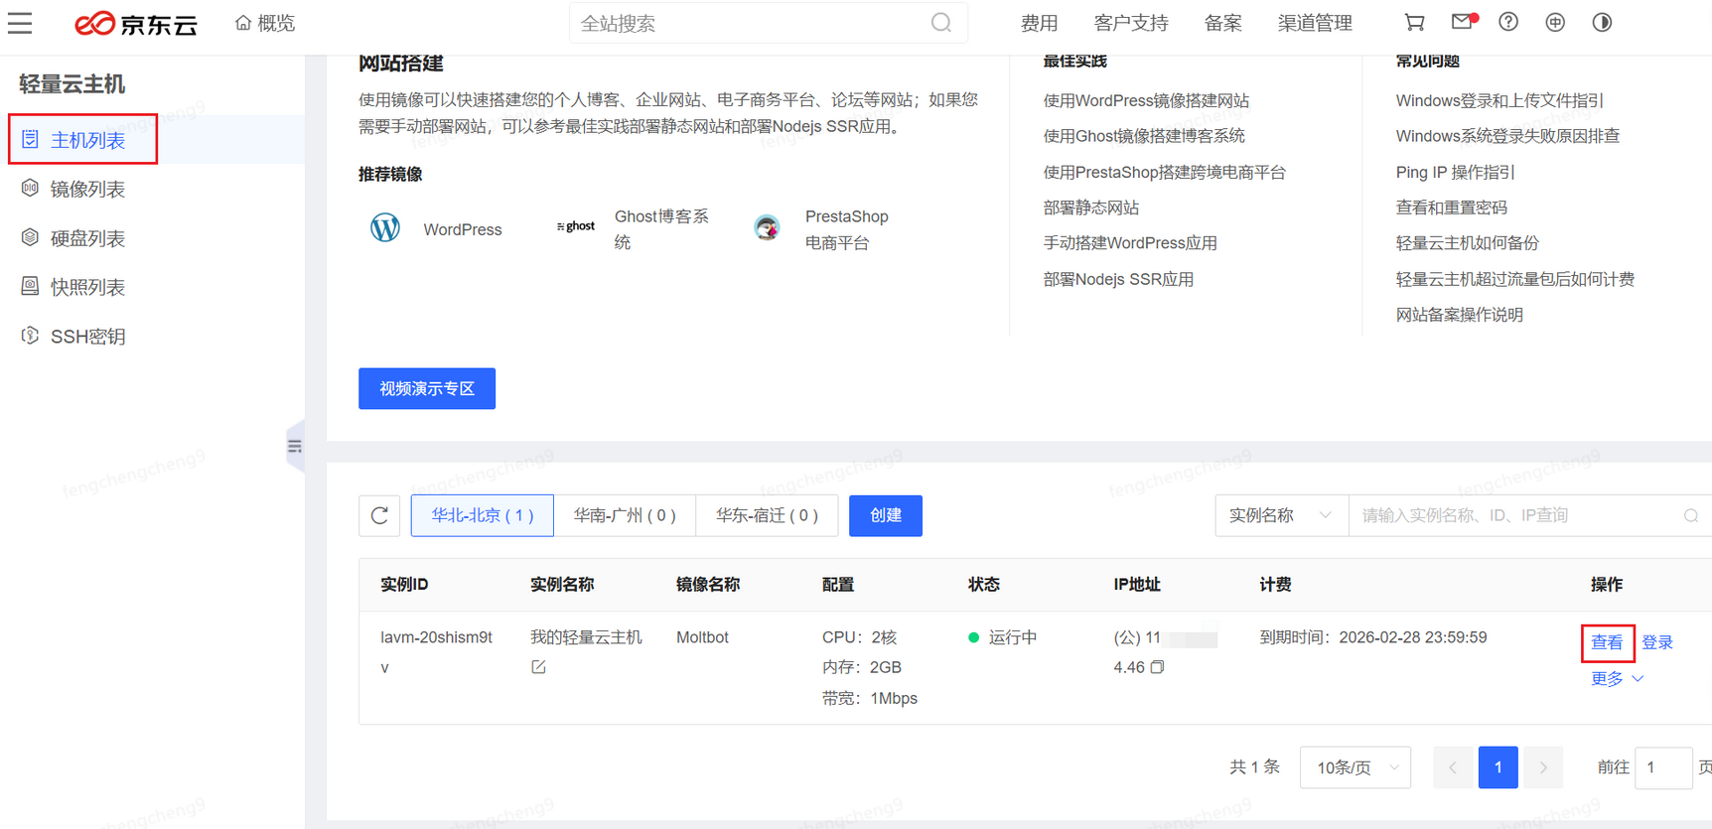
Task: Copy the IP address icon
Action: tap(1157, 667)
